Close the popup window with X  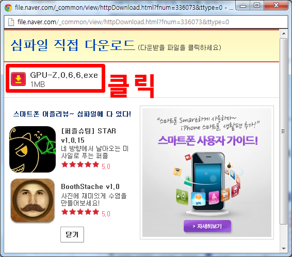tap(277, 6)
